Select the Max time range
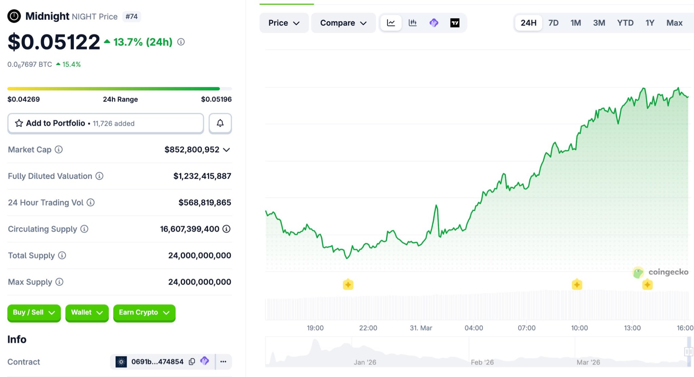This screenshot has height=377, width=694. (674, 23)
